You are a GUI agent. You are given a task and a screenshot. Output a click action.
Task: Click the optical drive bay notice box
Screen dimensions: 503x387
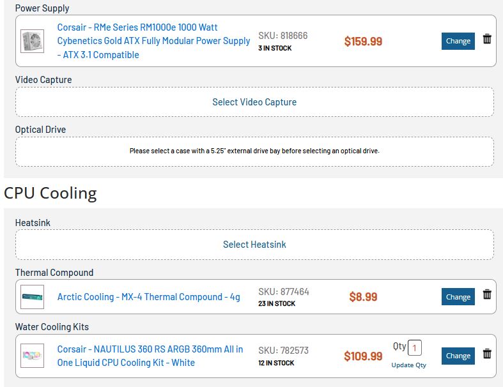[x=254, y=151]
